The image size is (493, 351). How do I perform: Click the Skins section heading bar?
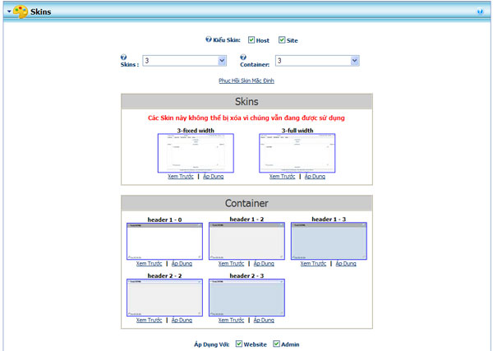point(246,102)
